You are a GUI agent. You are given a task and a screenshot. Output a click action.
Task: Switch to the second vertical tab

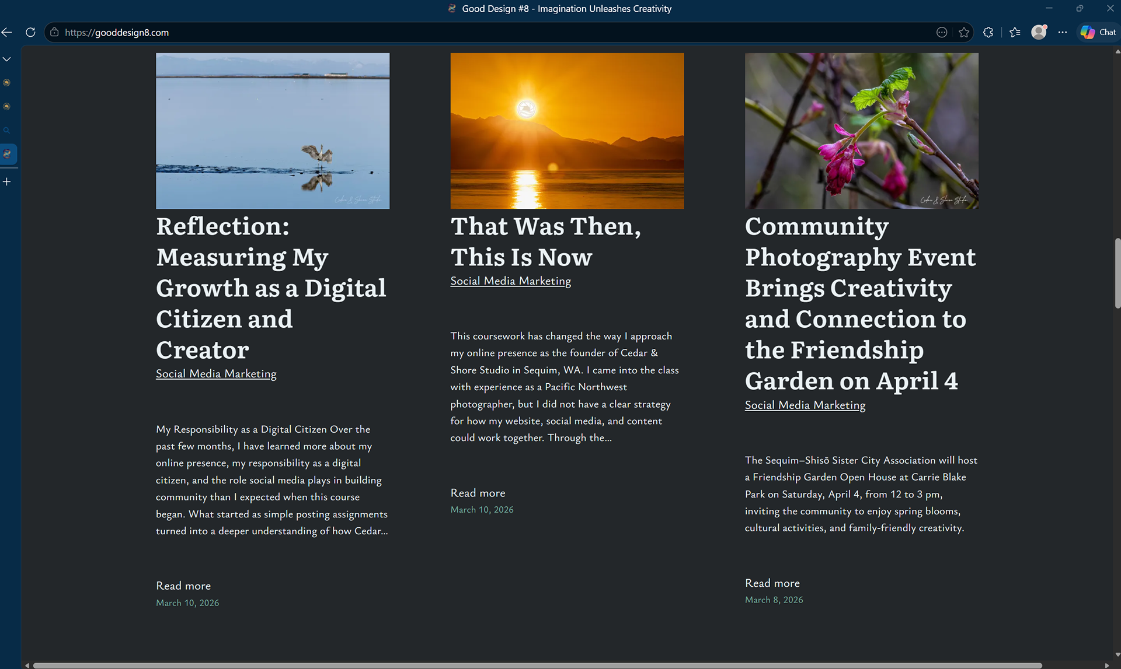click(7, 107)
